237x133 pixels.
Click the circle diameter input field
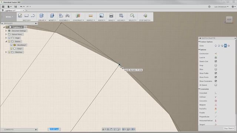tap(54, 129)
